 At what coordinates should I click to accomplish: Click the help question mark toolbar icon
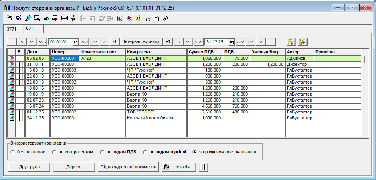click(x=156, y=18)
